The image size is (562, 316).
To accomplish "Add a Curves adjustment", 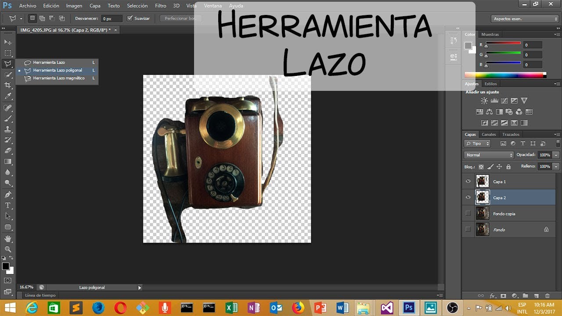I will (x=504, y=101).
